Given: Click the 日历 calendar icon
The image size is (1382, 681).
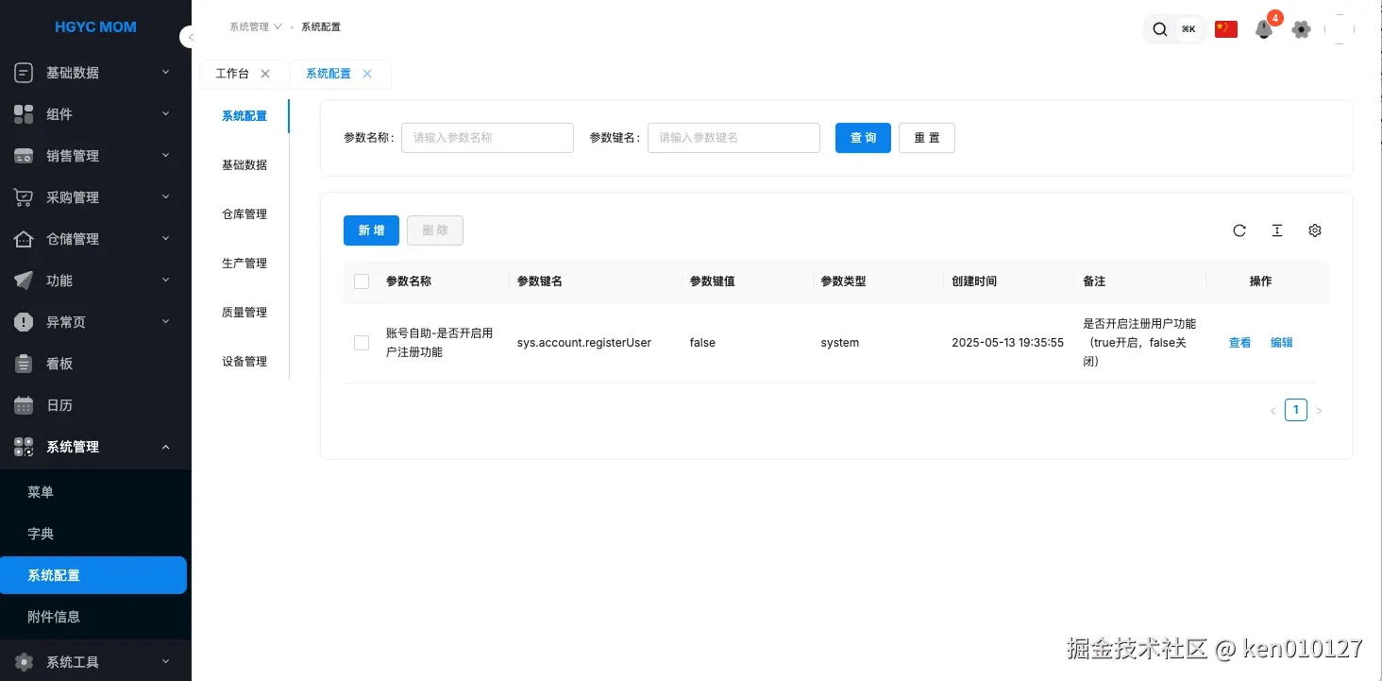Looking at the screenshot, I should pos(24,405).
